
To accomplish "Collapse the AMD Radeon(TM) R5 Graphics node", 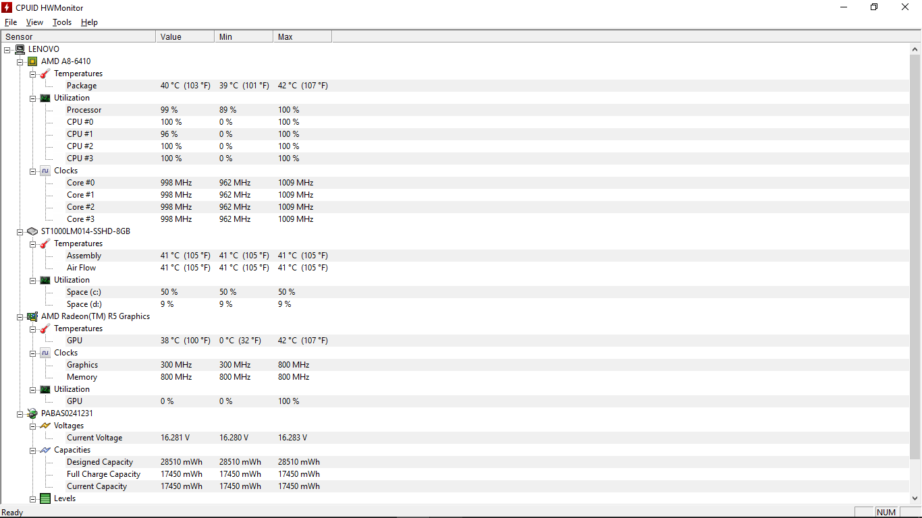I will pyautogui.click(x=20, y=316).
